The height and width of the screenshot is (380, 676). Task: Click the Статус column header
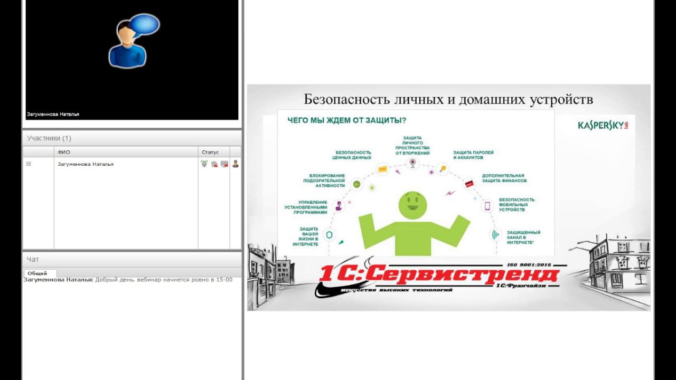[x=214, y=152]
